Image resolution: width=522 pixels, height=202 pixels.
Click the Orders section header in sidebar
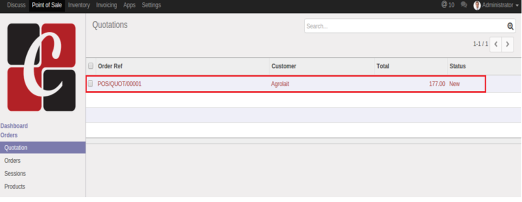(x=9, y=135)
